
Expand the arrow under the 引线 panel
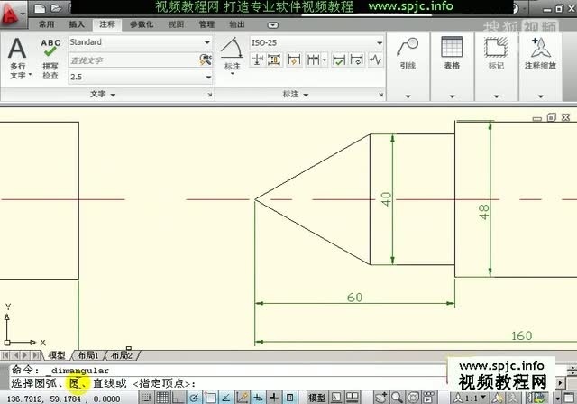(408, 96)
